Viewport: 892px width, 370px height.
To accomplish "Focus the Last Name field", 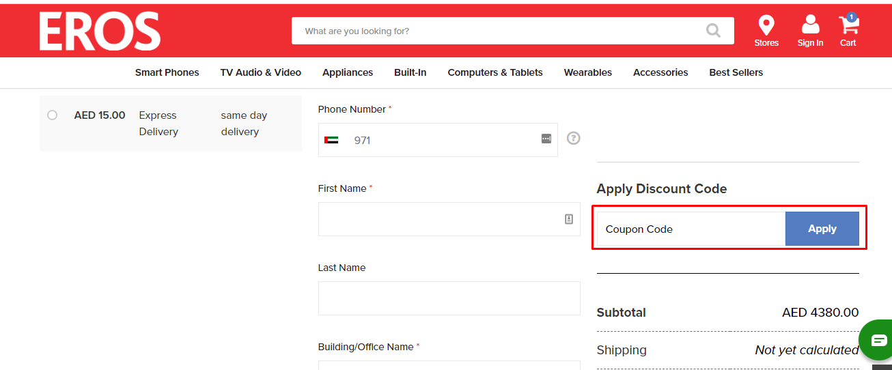I will 449,298.
